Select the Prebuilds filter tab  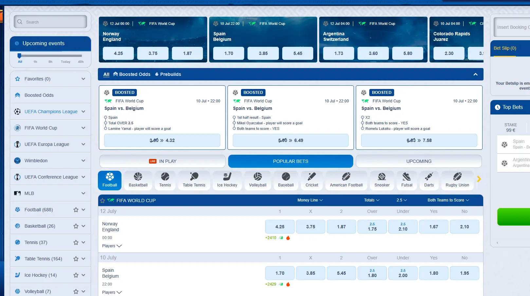(168, 74)
